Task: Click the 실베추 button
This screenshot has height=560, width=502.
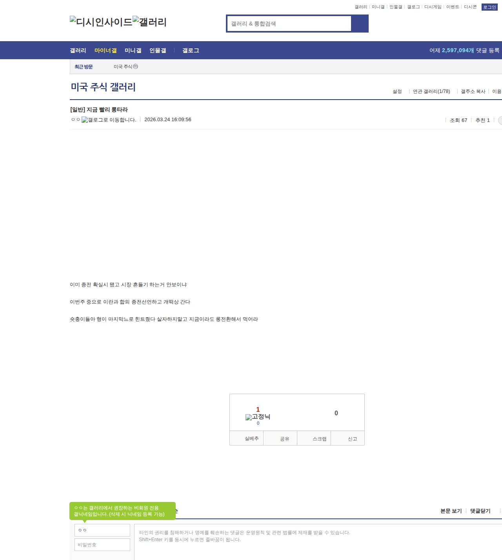Action: 247,438
